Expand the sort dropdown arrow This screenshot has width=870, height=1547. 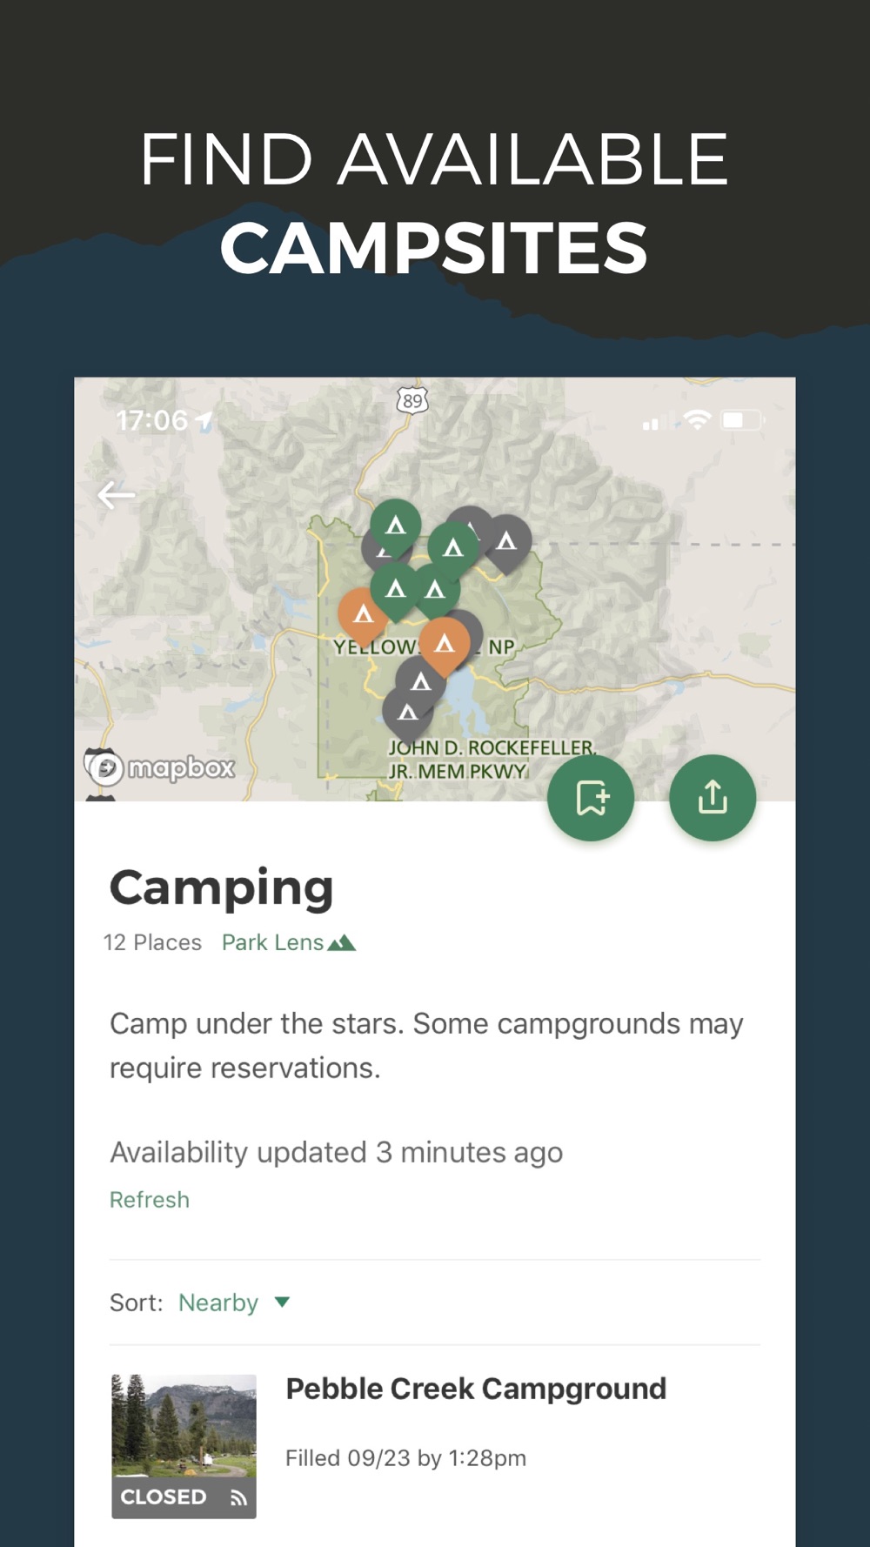tap(282, 1303)
